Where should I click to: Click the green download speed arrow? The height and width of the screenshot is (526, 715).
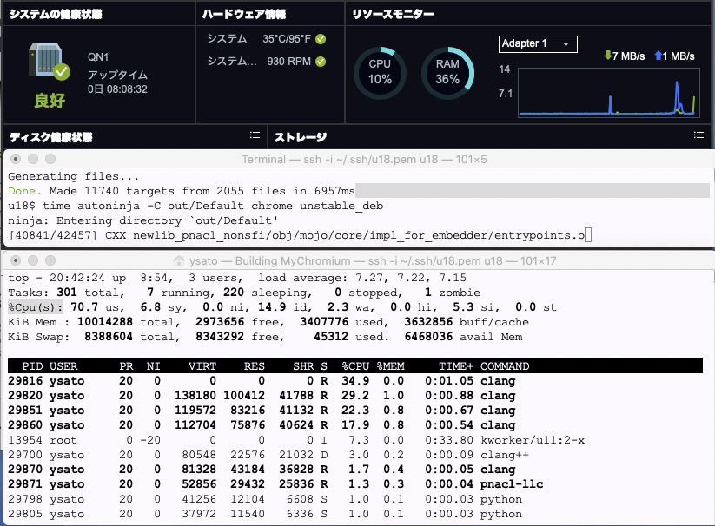tap(607, 56)
